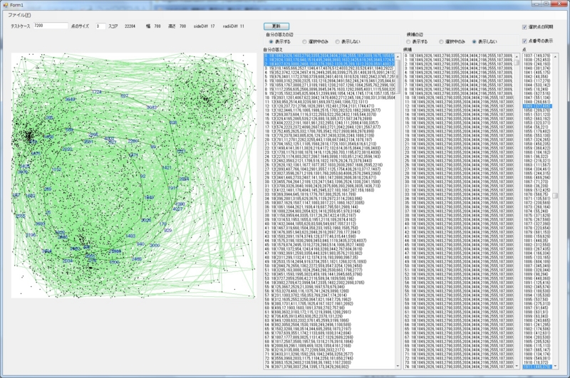This screenshot has width=570, height=378.
Task: Toggle the 選択点の同期 checkbox
Action: pos(538,27)
